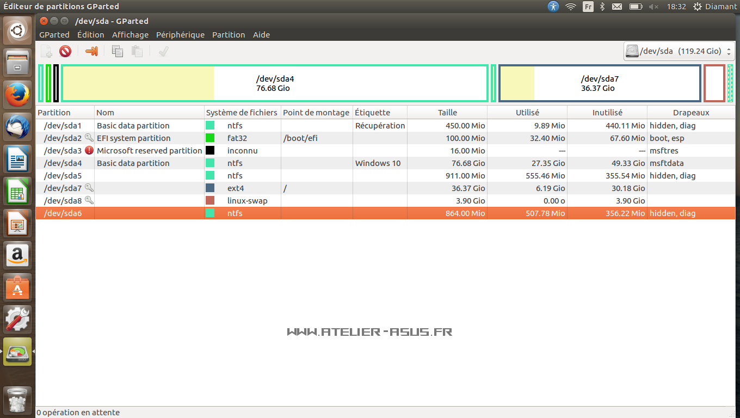Viewport: 740px width, 418px height.
Task: Open the Périphérique menu
Action: tap(180, 35)
